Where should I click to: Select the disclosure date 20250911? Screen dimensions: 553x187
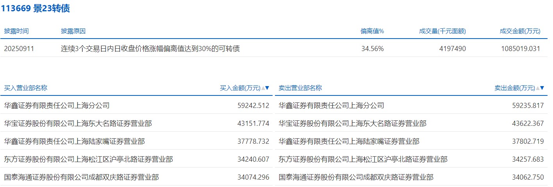tap(19, 49)
